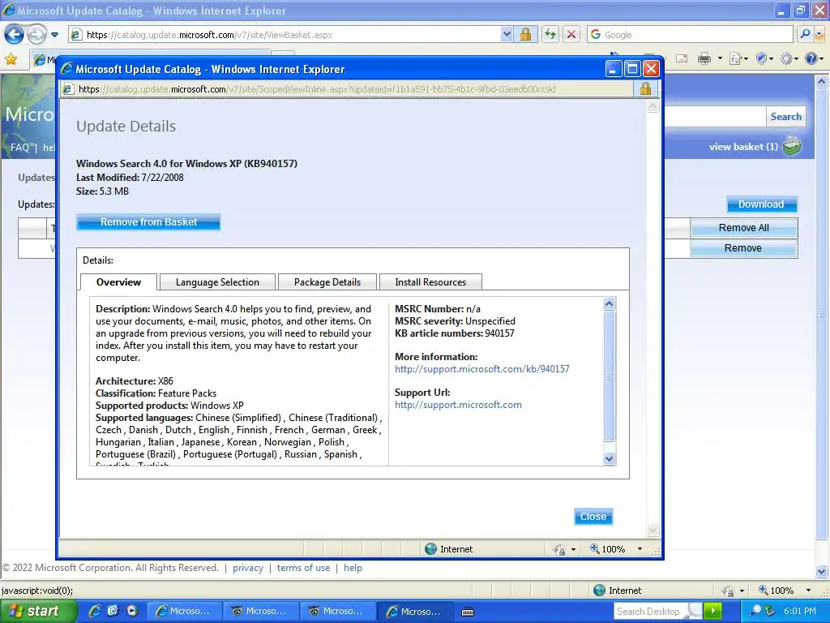Viewport: 830px width, 623px height.
Task: Click the Back arrow in main browser
Action: pyautogui.click(x=14, y=34)
